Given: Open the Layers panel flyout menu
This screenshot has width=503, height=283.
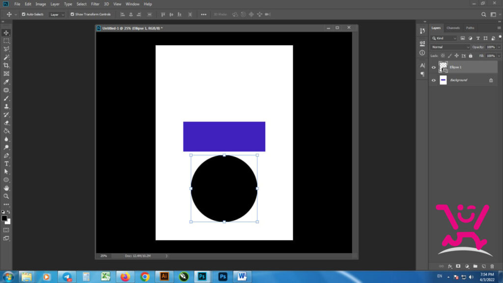Looking at the screenshot, I should (499, 28).
